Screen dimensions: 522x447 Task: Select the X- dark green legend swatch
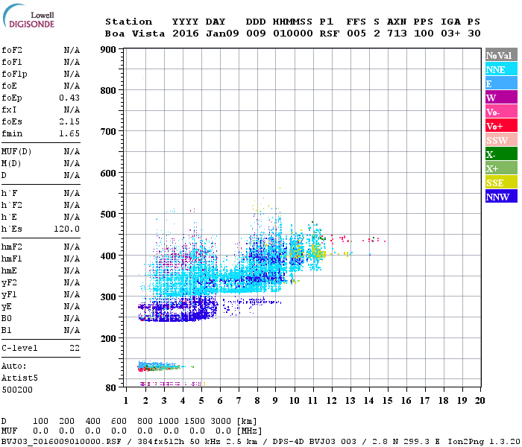(x=501, y=154)
